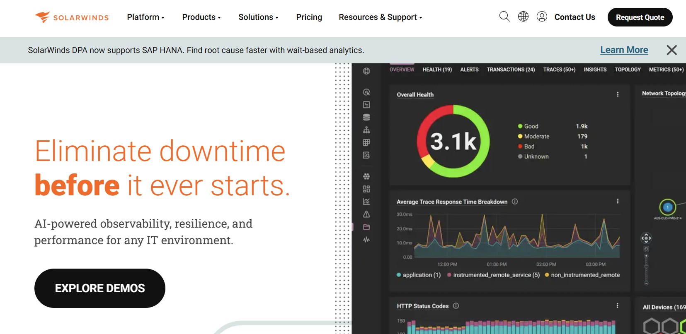This screenshot has height=334, width=686.
Task: Click the topology reset view icon
Action: click(x=646, y=249)
